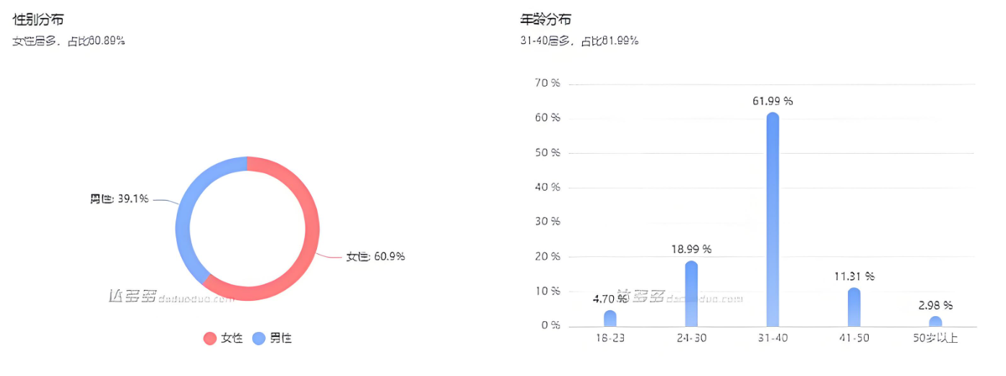Click the 50岁以上 x-axis label
The width and height of the screenshot is (1006, 376).
point(935,338)
